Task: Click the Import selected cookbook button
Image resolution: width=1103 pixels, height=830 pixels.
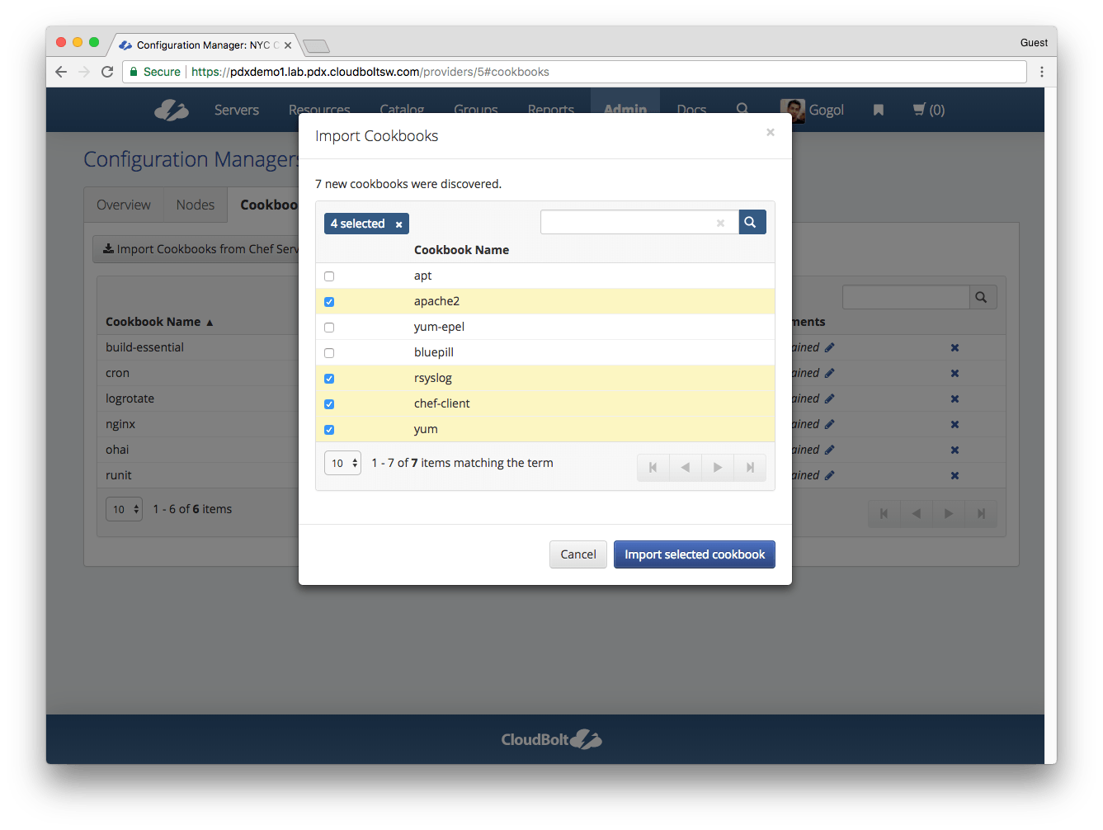Action: pyautogui.click(x=694, y=554)
